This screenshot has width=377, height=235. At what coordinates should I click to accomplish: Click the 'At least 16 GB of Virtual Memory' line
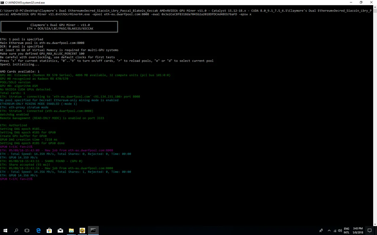[59, 50]
